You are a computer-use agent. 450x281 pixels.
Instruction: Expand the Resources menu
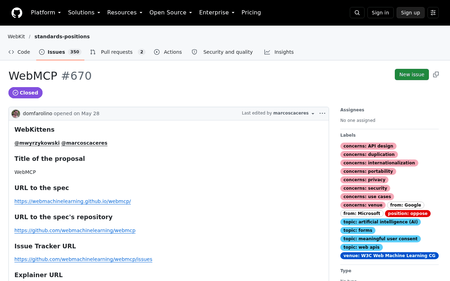[125, 13]
